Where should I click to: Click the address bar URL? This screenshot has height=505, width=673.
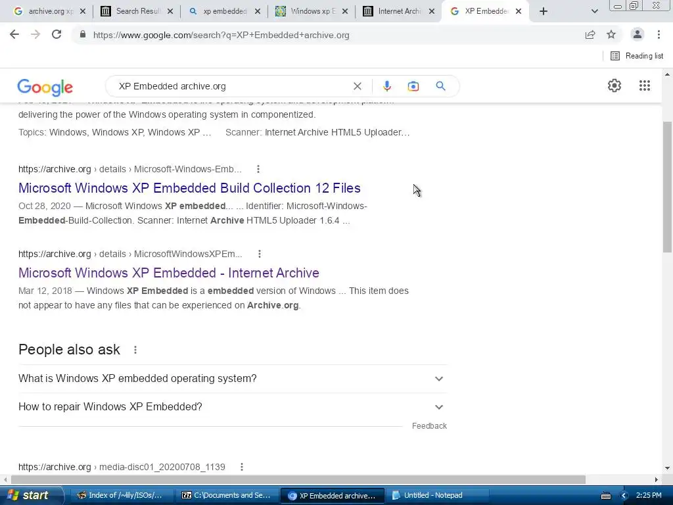[221, 36]
